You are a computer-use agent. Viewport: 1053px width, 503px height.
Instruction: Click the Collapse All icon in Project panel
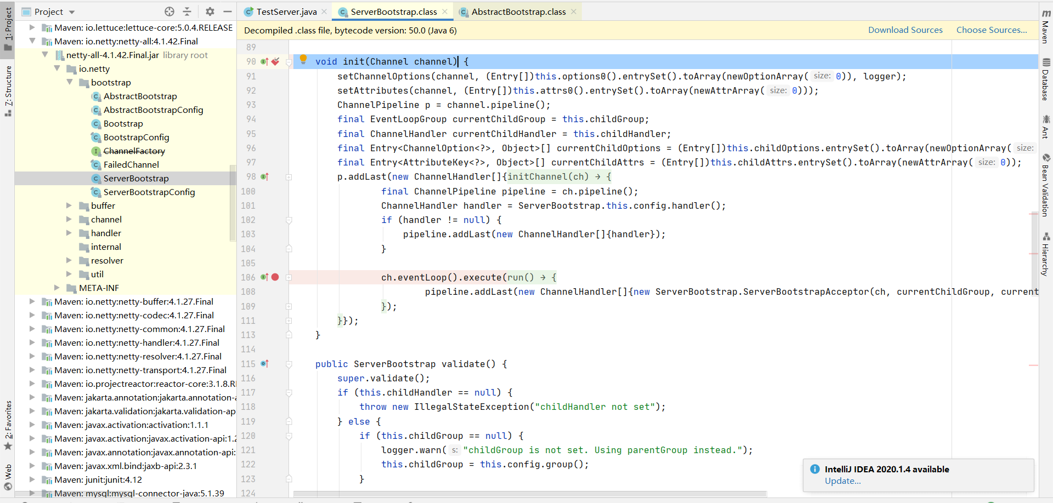point(187,12)
